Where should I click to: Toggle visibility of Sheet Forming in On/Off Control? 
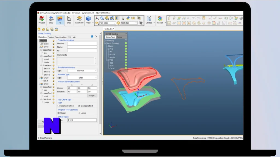click(x=126, y=43)
